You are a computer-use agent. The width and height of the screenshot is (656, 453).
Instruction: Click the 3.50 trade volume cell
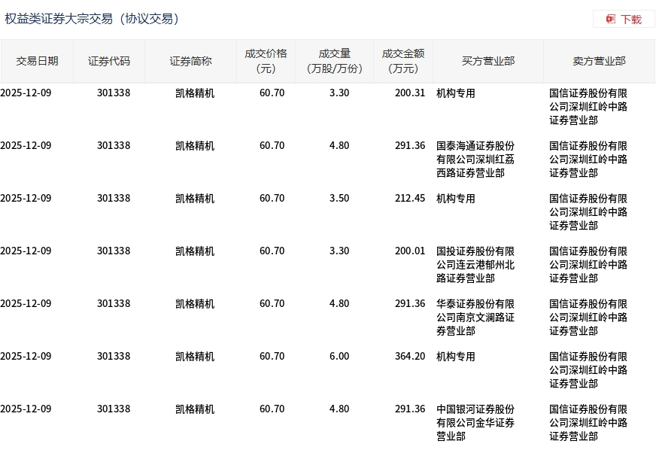[x=339, y=199]
